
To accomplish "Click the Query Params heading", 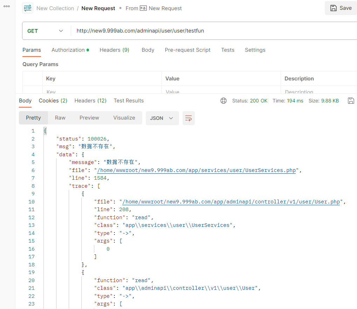I will coord(40,64).
